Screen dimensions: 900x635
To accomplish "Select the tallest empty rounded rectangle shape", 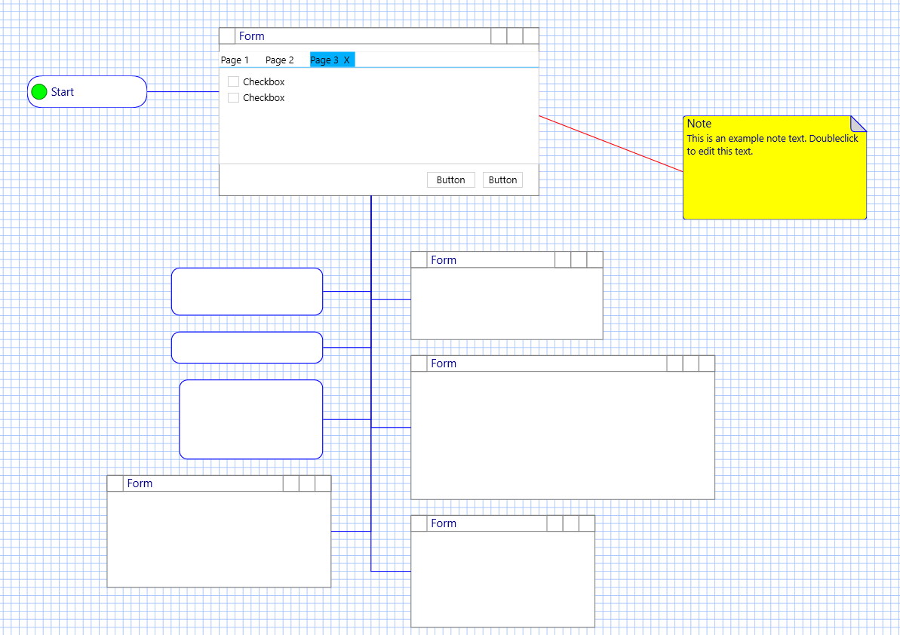I will [250, 419].
